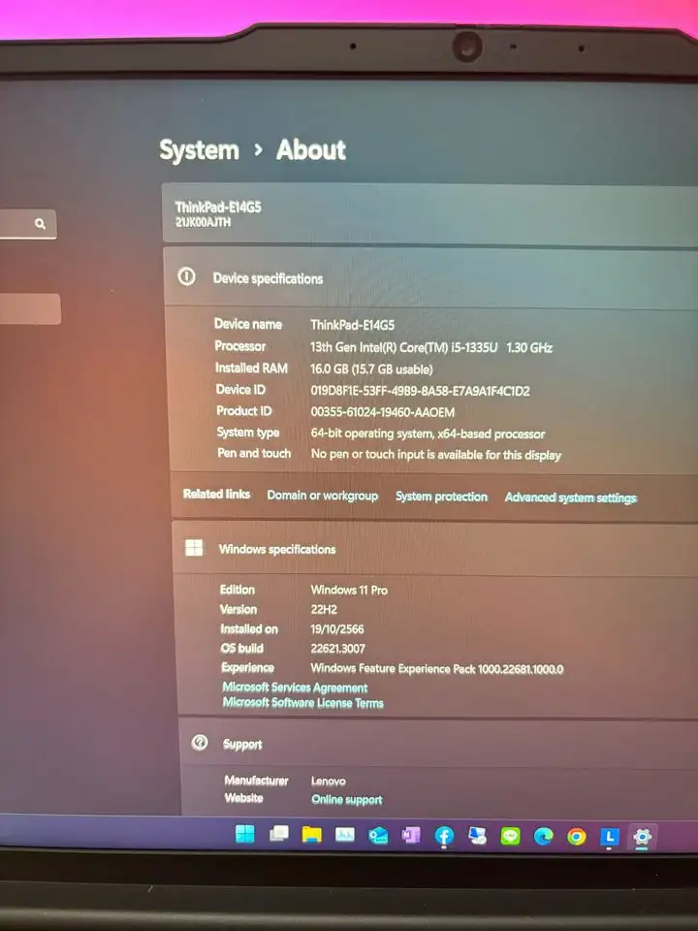Open the Facebook taskbar icon
Screen dimensions: 698x931
point(444,836)
